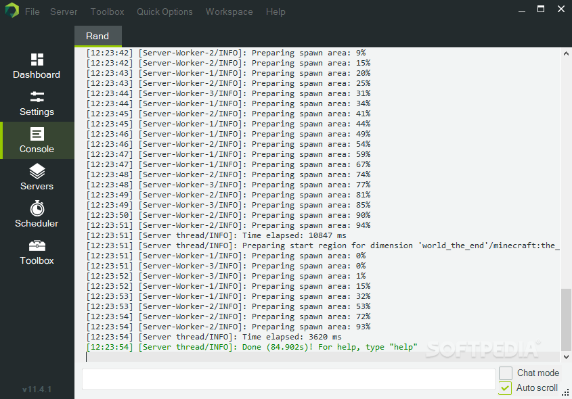Click the console scrollbar down arrow
Viewport: 572px width, 399px height.
point(566,356)
